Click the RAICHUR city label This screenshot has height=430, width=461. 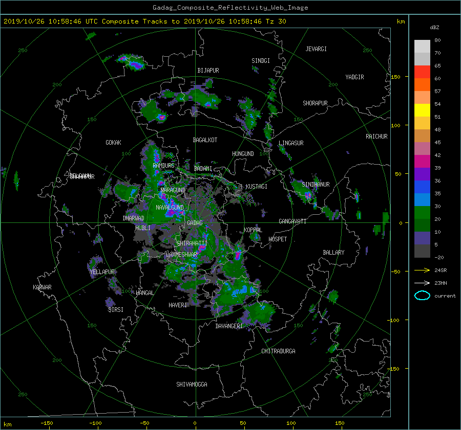376,136
